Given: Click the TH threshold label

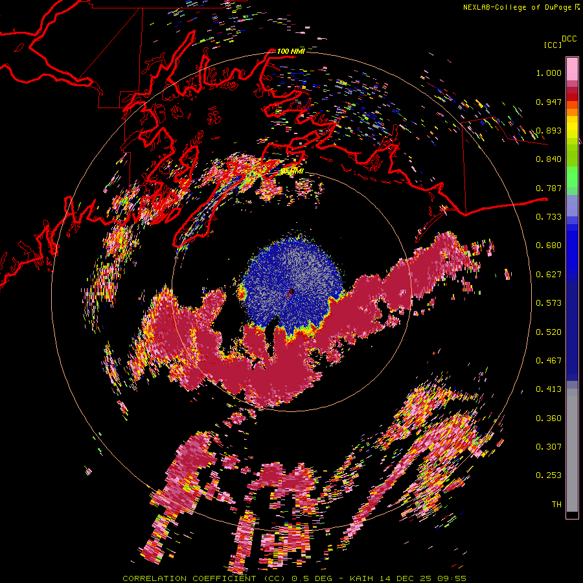Looking at the screenshot, I should coord(556,505).
